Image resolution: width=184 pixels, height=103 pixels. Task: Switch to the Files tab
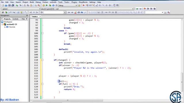[x=23, y=19]
